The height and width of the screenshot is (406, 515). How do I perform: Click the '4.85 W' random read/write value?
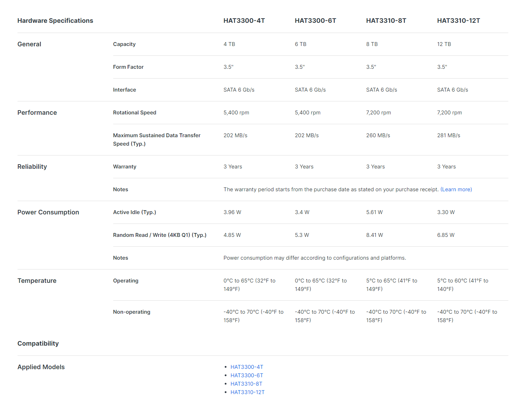click(x=232, y=235)
